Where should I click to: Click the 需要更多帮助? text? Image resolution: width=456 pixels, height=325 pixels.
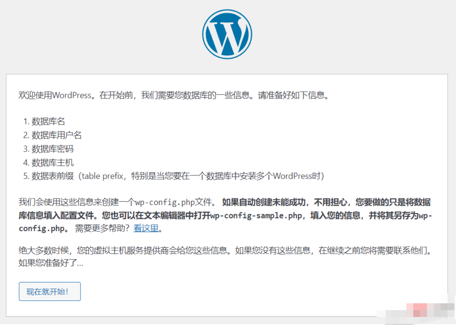(102, 229)
